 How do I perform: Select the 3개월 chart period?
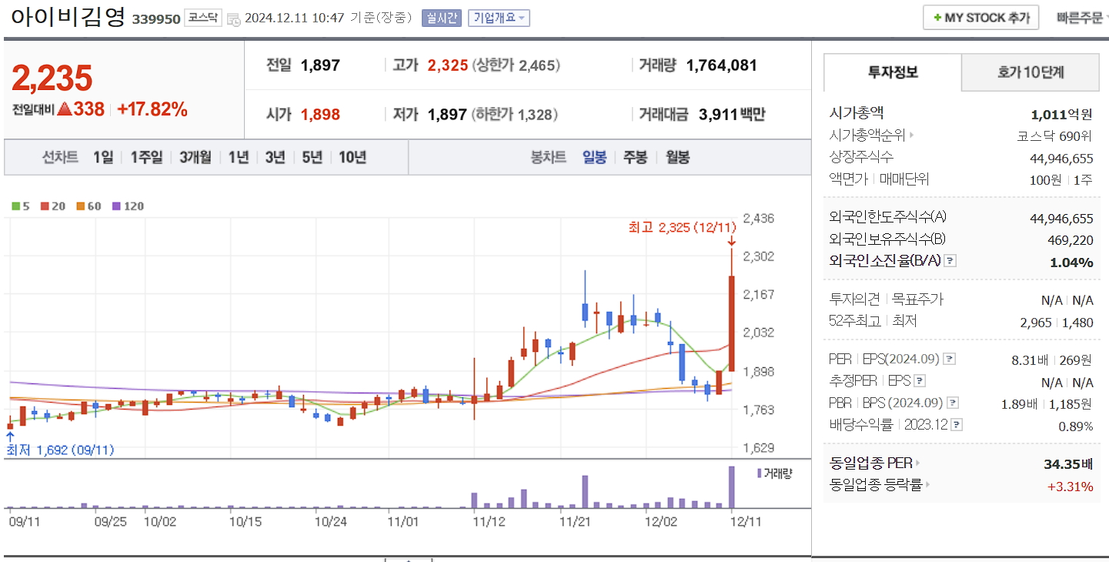(193, 156)
